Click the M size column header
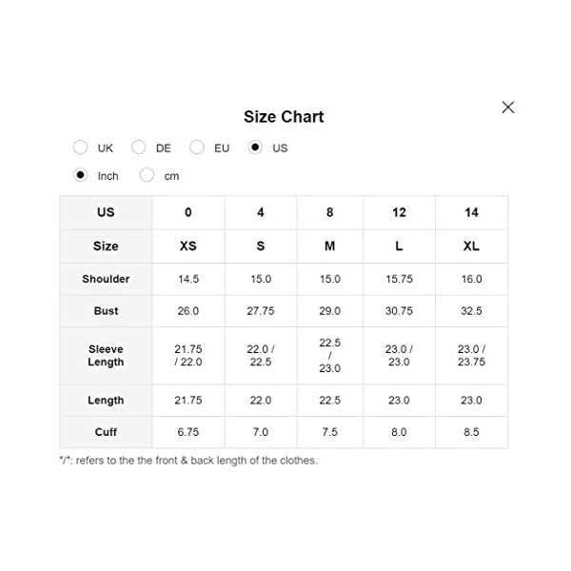The image size is (571, 571). click(x=329, y=246)
